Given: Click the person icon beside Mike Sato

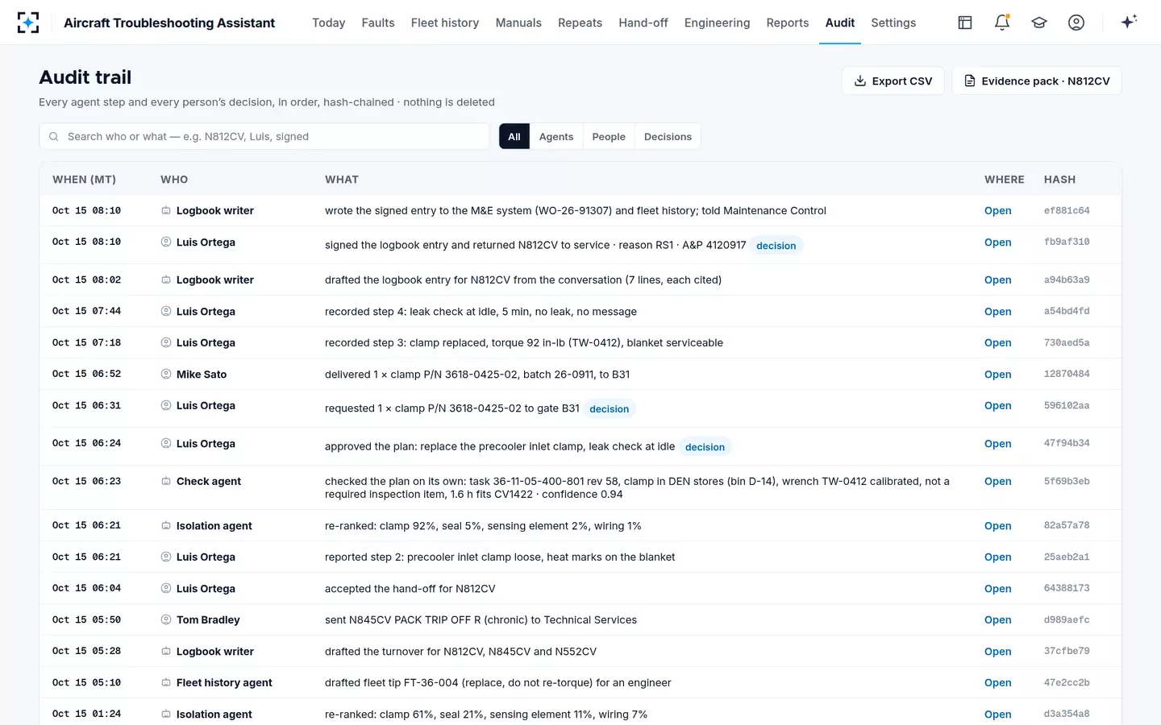Looking at the screenshot, I should pyautogui.click(x=166, y=374).
